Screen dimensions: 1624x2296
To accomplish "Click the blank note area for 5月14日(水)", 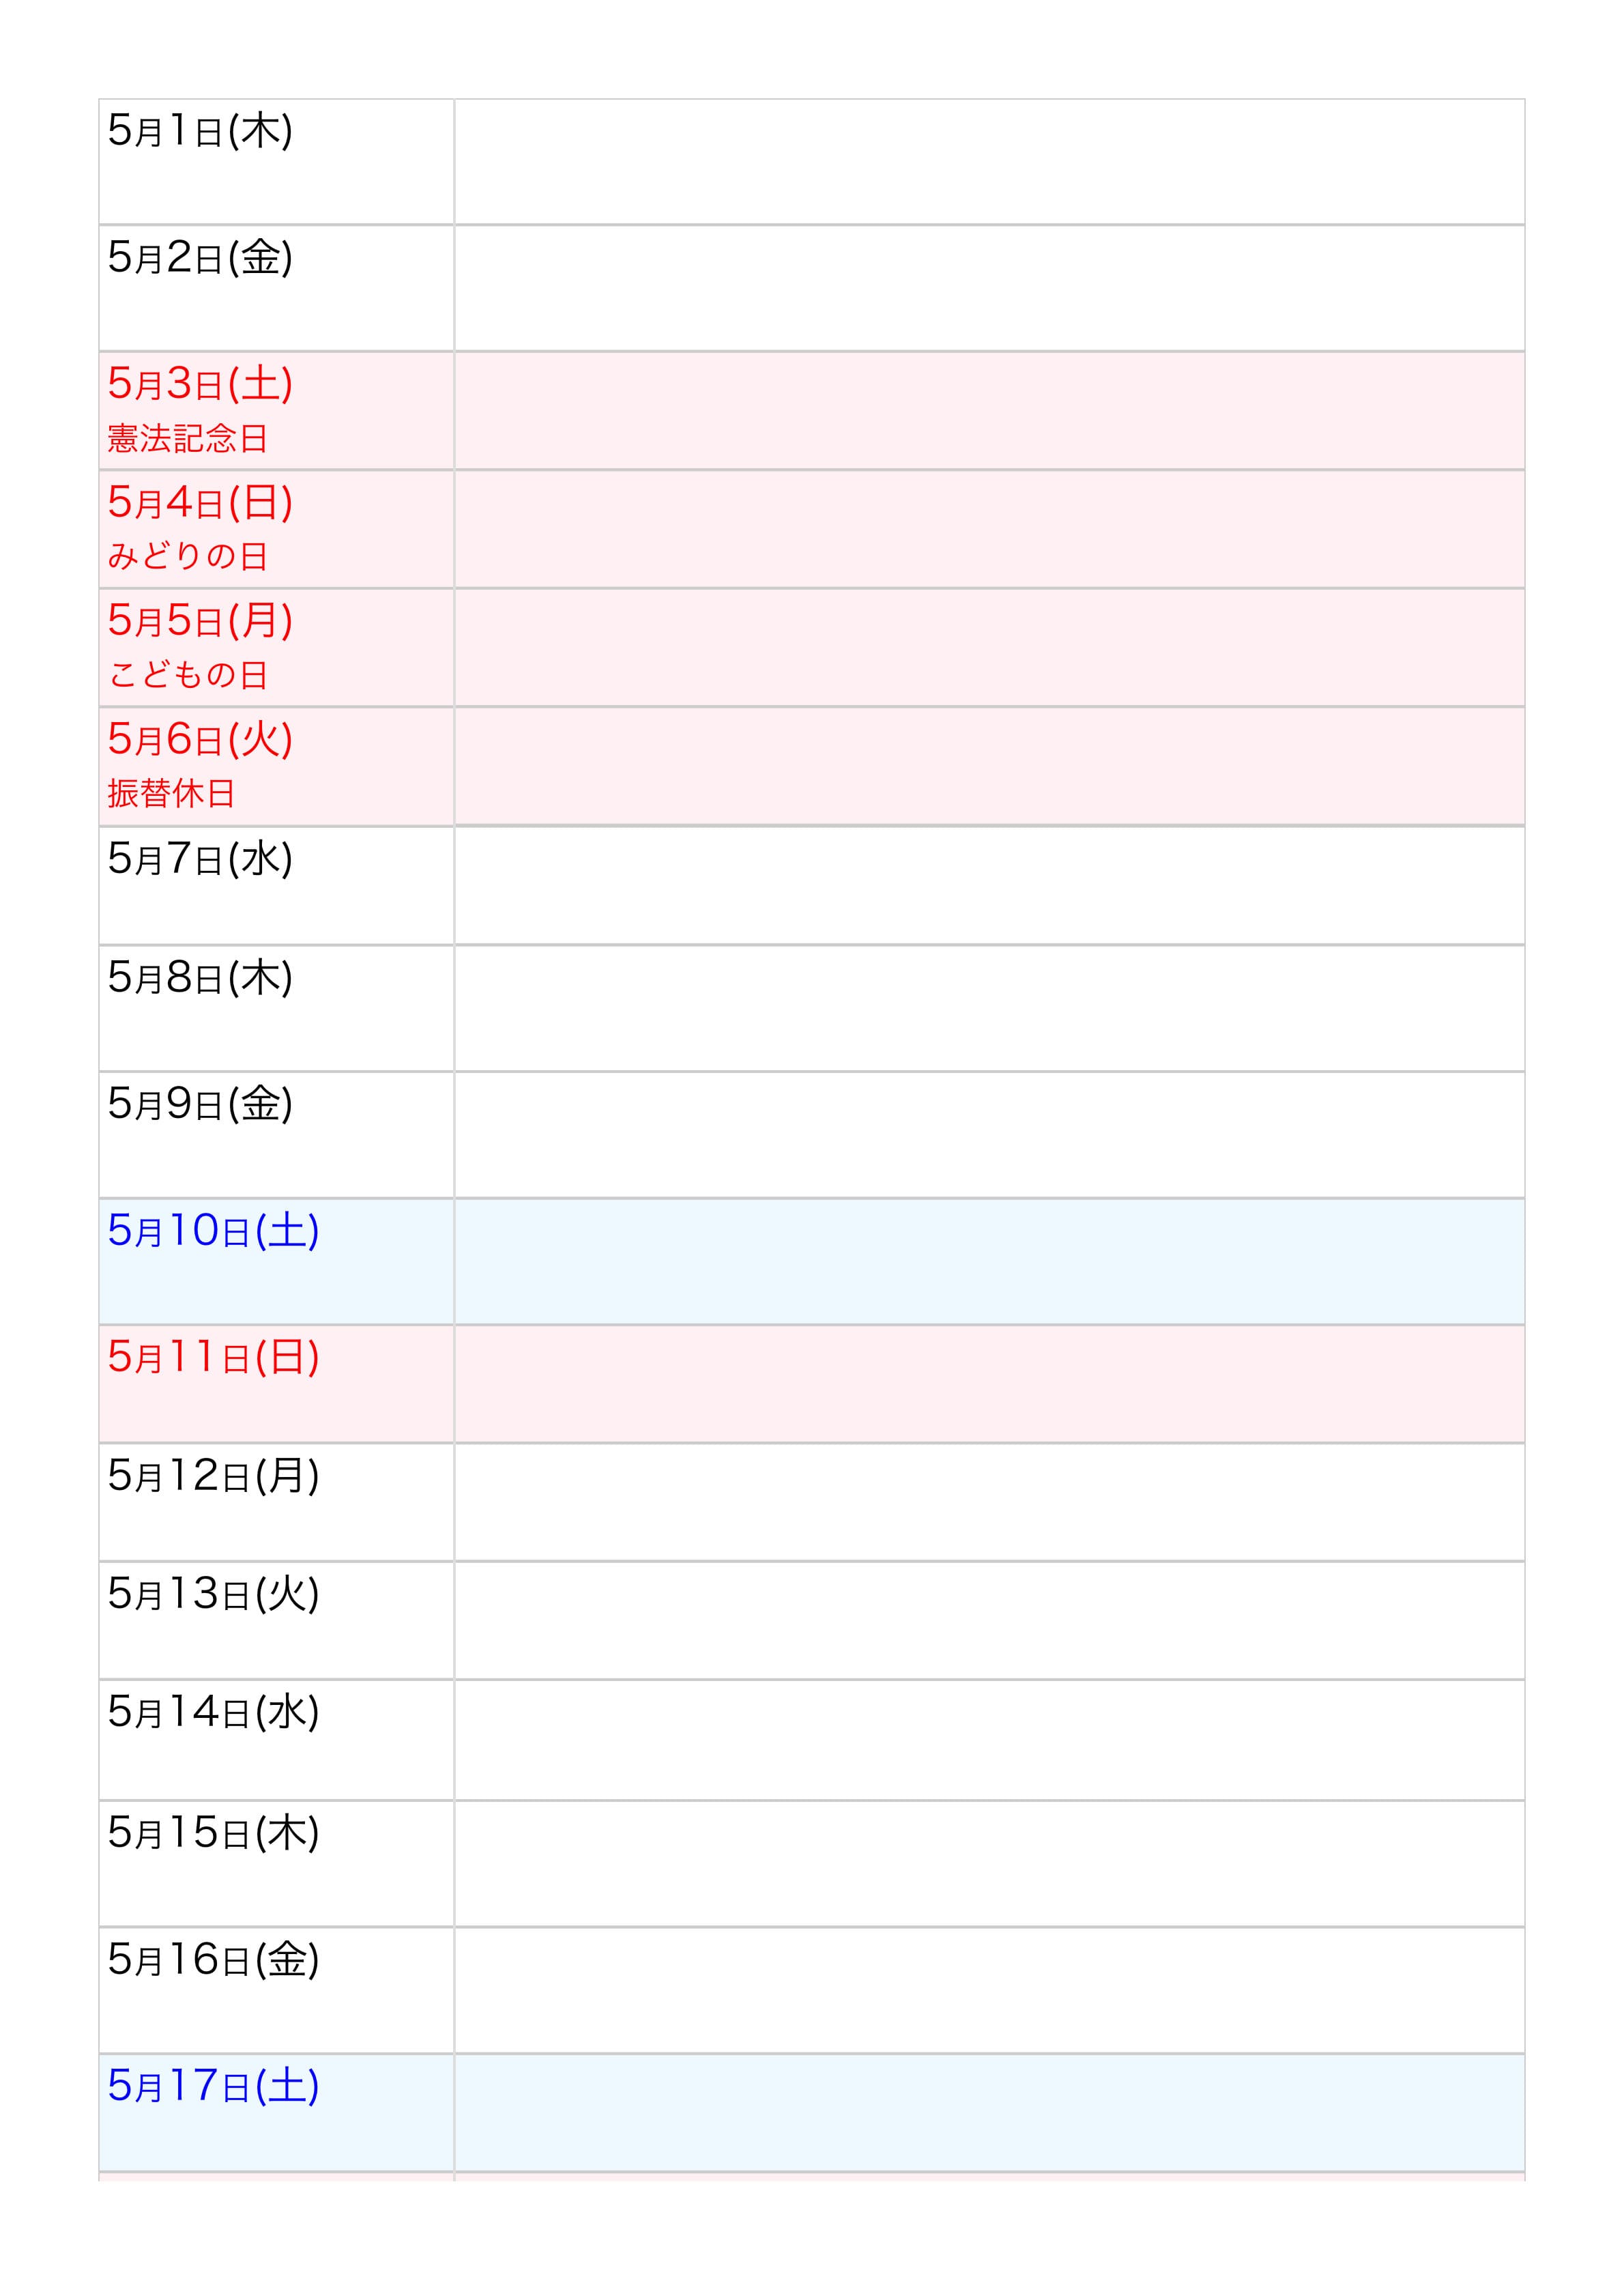I will (x=988, y=1740).
